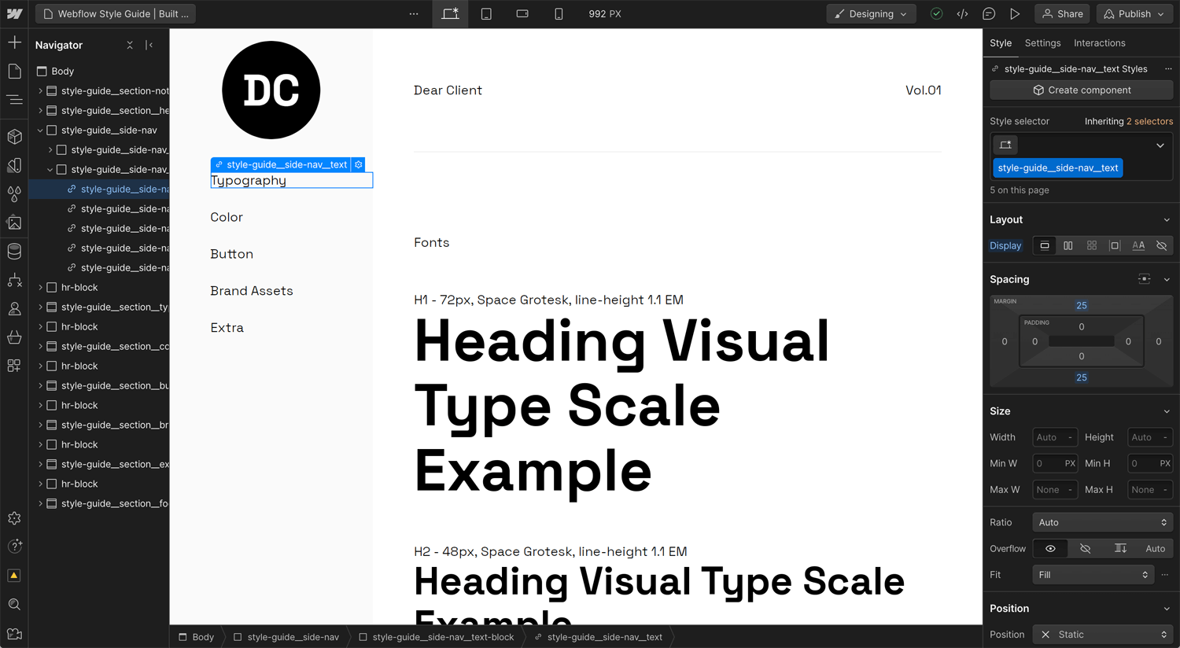Click the Create component button
The image size is (1180, 648).
pos(1082,90)
